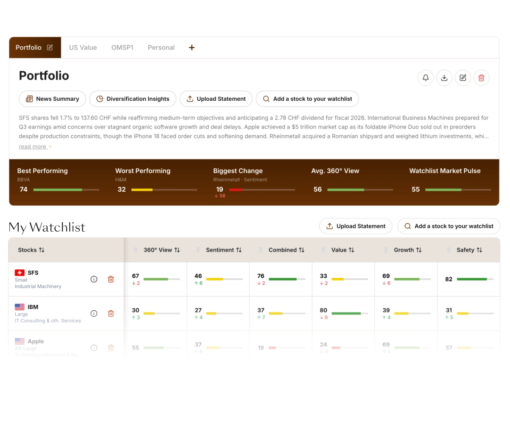
Task: Open the IBM stock name
Action: tap(33, 307)
